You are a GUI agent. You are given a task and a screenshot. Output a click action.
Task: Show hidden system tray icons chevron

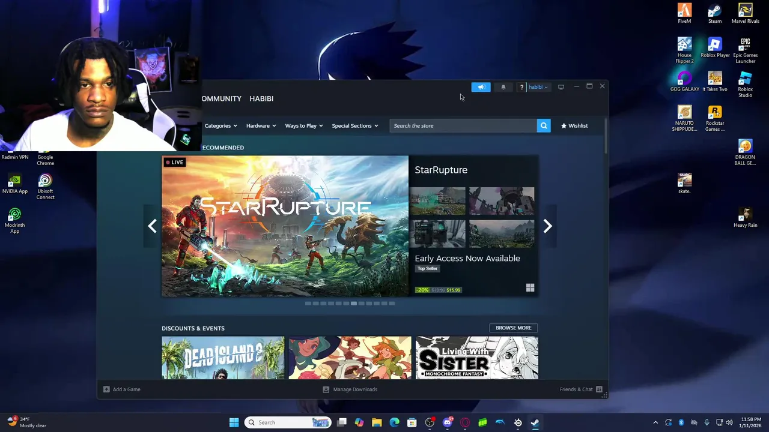point(655,422)
